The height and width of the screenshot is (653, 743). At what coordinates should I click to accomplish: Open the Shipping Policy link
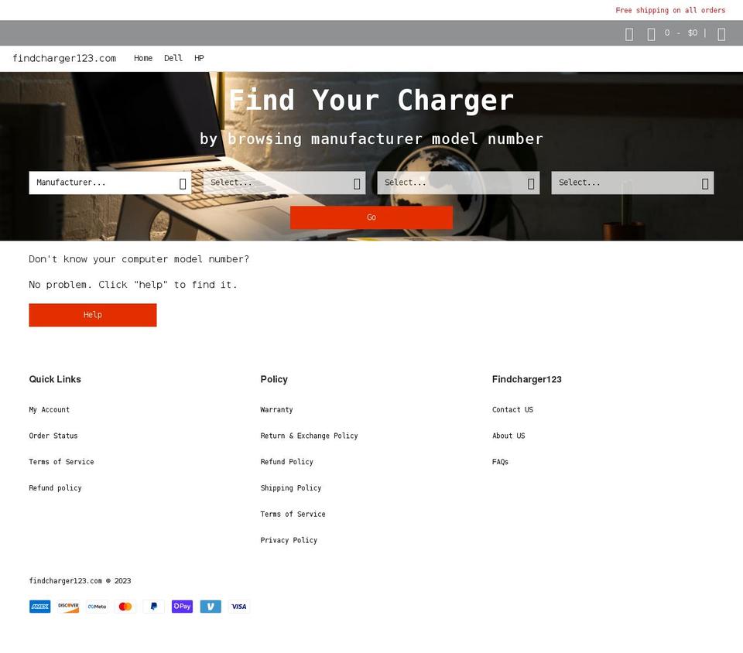pos(291,487)
